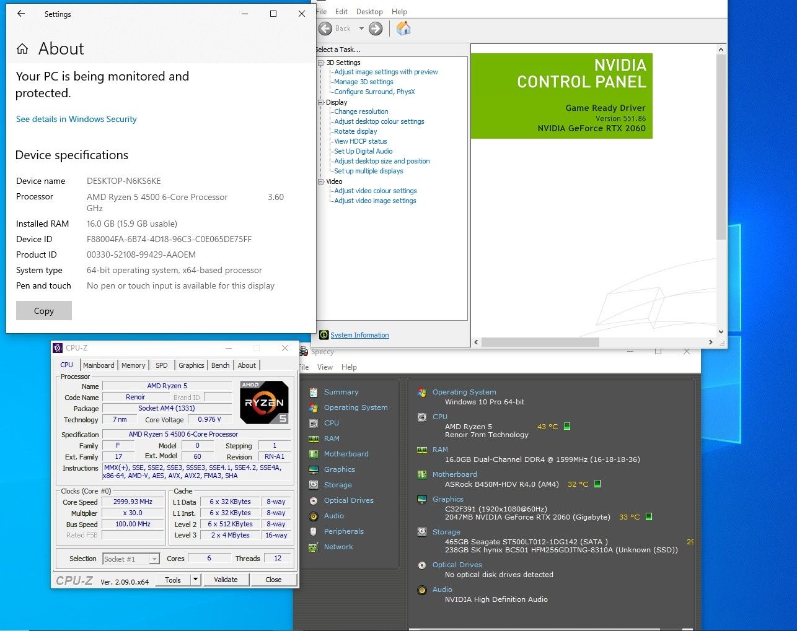Collapse the Video tree node in NVIDIA panel
Viewport: 797px width, 631px height.
pos(321,181)
